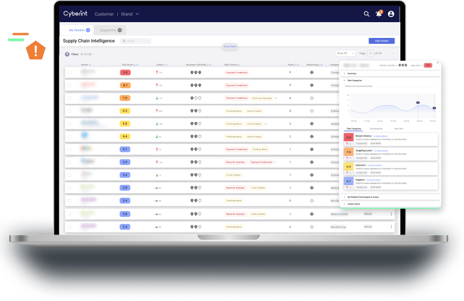The height and width of the screenshot is (301, 464).
Task: Select checkbox of 4.1 risk score vendor row
Action: 69,149
